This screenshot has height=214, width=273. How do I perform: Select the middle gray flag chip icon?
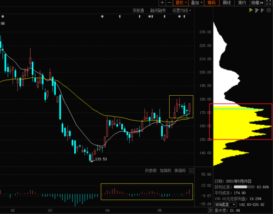257,10
